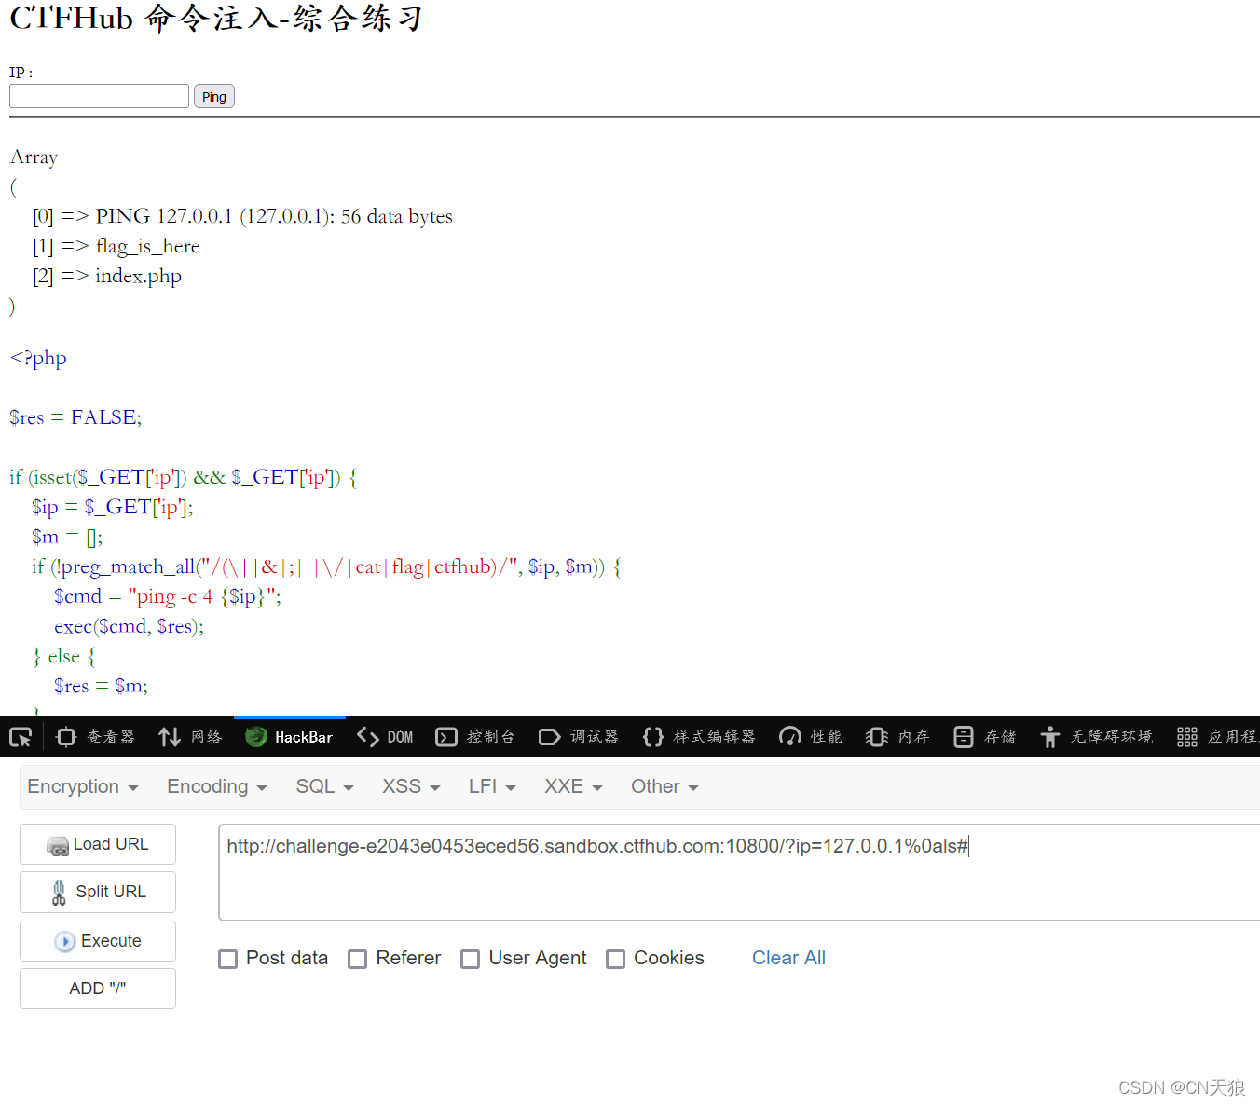Click the Split URL button label
Viewport: 1260px width, 1105px height.
pos(111,892)
